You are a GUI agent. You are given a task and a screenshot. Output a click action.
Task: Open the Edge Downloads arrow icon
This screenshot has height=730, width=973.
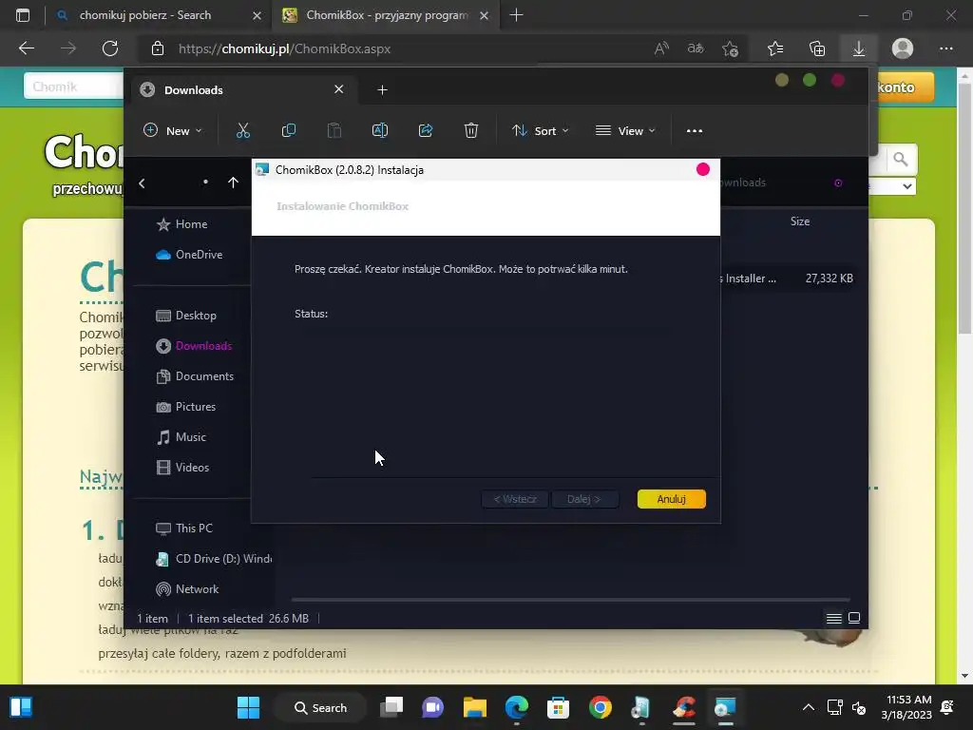pos(859,48)
